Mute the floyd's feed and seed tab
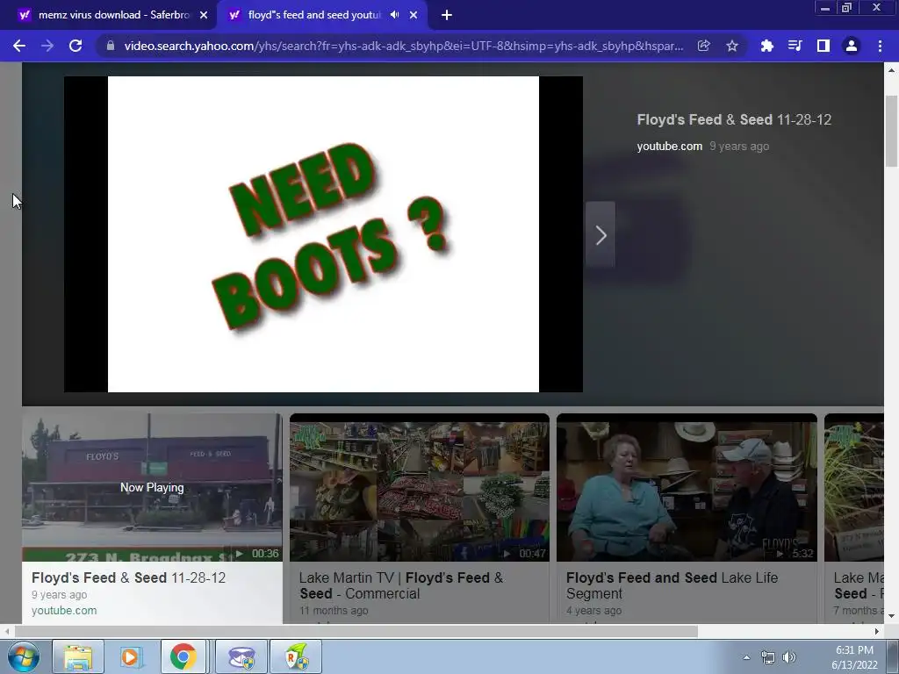Screen dimensions: 899x674 pyautogui.click(x=394, y=15)
